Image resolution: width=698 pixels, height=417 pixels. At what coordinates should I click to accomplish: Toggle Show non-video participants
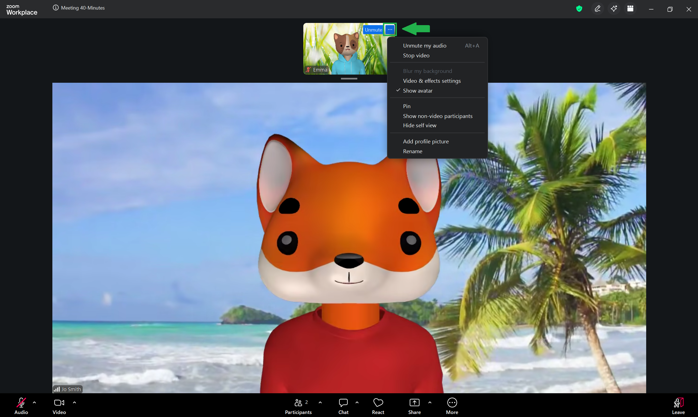[437, 116]
